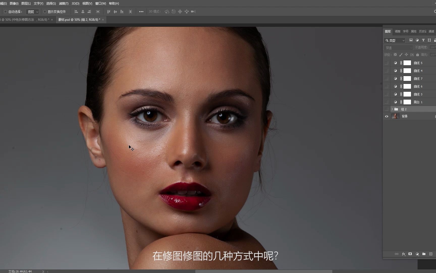Click the horizontal scrollbar below canvas
436x273 pixels.
(264, 271)
